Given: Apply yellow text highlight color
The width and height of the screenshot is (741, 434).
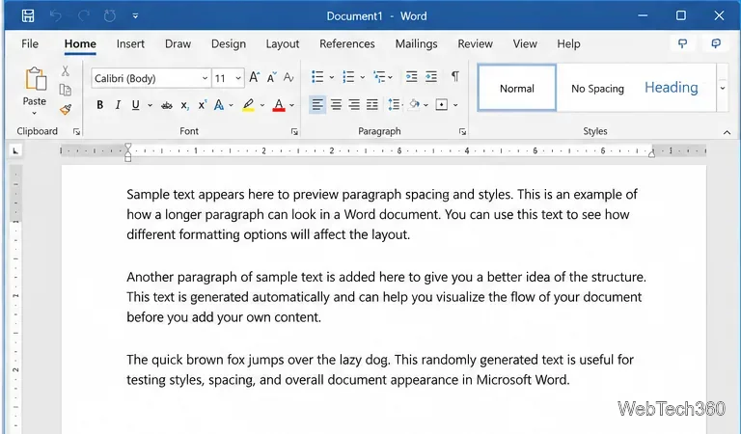Looking at the screenshot, I should point(249,105).
